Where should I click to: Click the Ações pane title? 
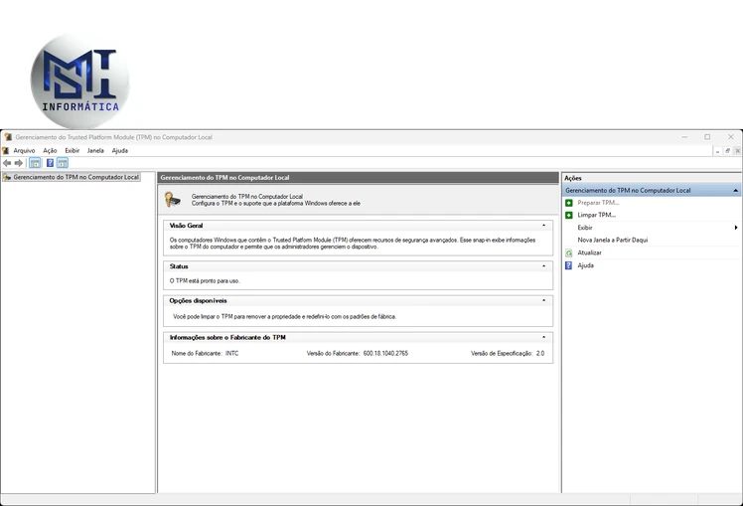tap(573, 178)
